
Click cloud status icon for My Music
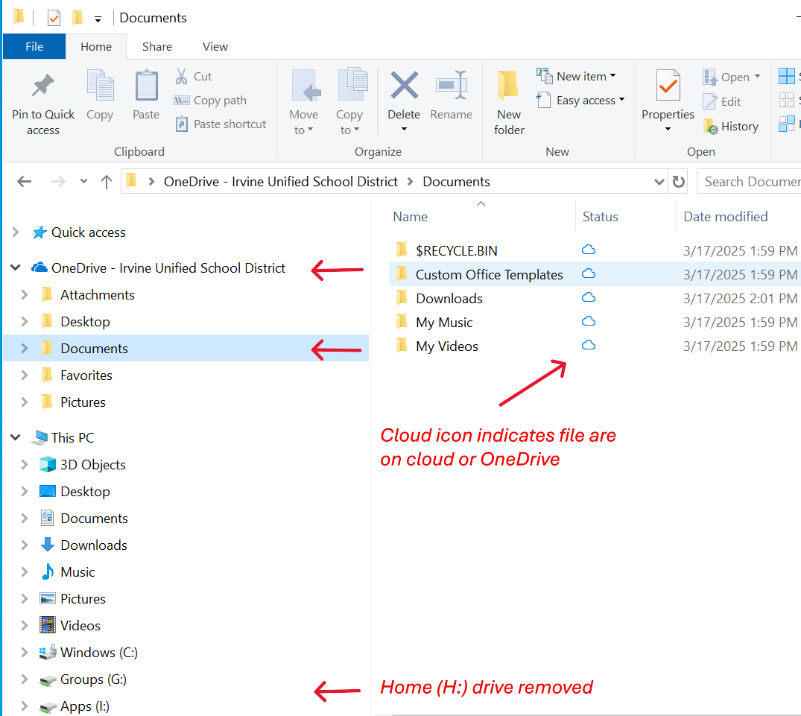coord(589,321)
